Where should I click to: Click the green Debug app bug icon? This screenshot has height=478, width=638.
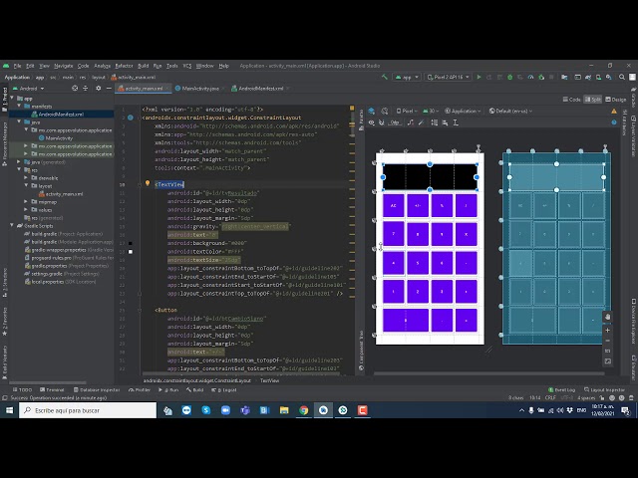[x=509, y=77]
